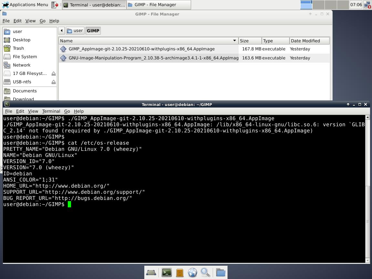
Task: Sort by Type column header
Action: pos(276,41)
